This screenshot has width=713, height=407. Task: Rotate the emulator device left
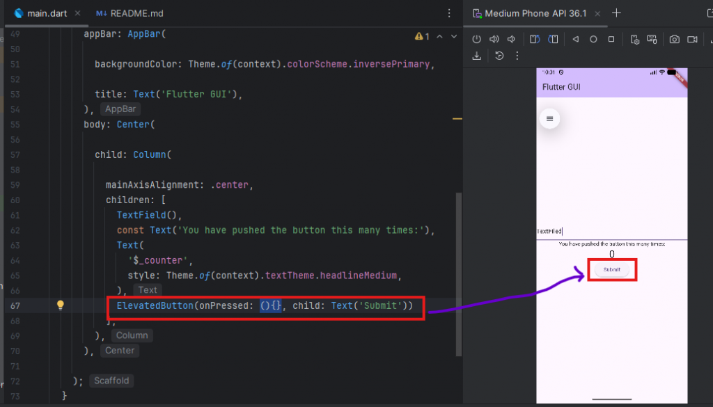(x=534, y=39)
